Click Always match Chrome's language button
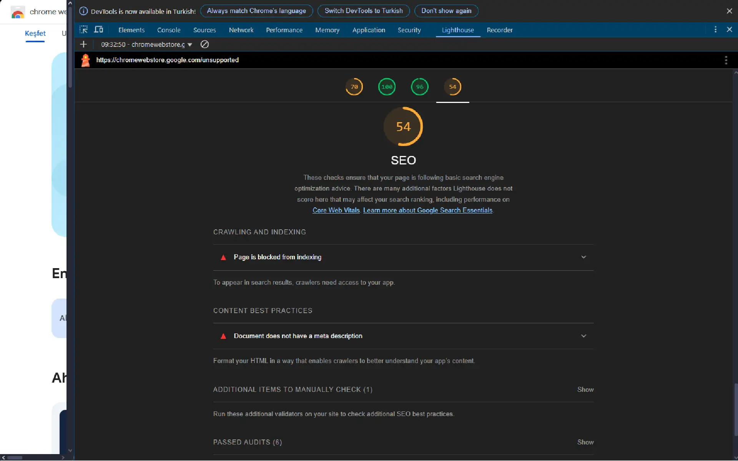Image resolution: width=738 pixels, height=461 pixels. click(256, 11)
